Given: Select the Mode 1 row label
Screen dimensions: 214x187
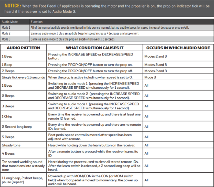Looking at the screenshot, I should pos(6,27).
